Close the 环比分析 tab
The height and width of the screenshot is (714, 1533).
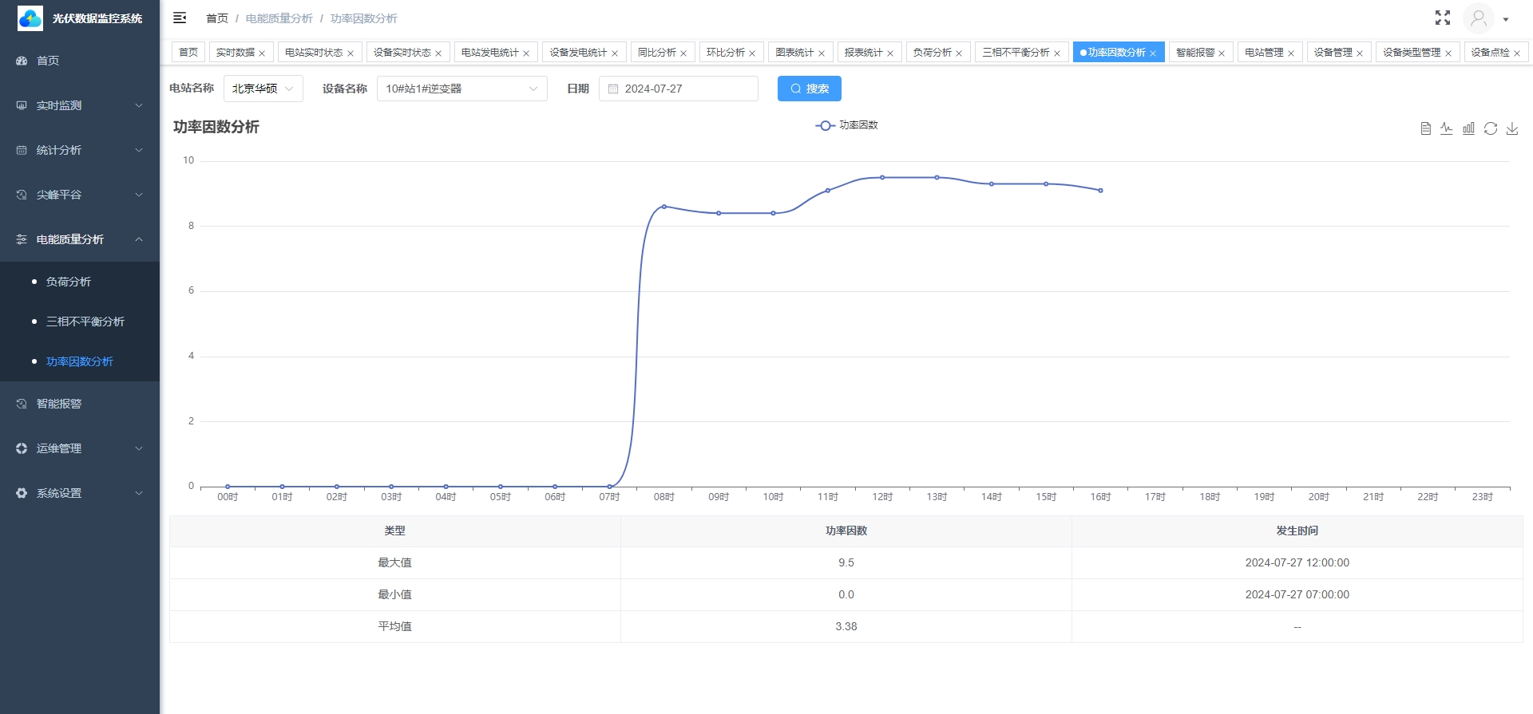coord(752,53)
